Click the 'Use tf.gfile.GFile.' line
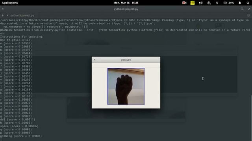The image size is (252, 141). 16,40
